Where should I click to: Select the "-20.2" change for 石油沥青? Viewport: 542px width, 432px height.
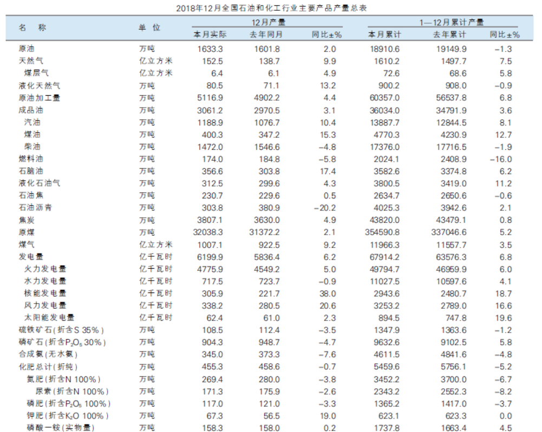(324, 208)
